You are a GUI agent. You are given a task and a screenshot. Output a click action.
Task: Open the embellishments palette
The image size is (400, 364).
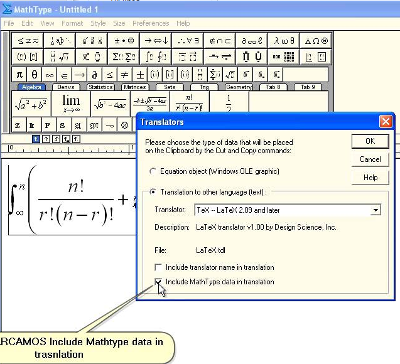(92, 41)
